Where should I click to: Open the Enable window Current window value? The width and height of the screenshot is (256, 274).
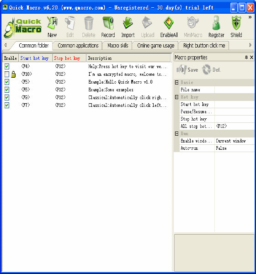[x=235, y=141]
